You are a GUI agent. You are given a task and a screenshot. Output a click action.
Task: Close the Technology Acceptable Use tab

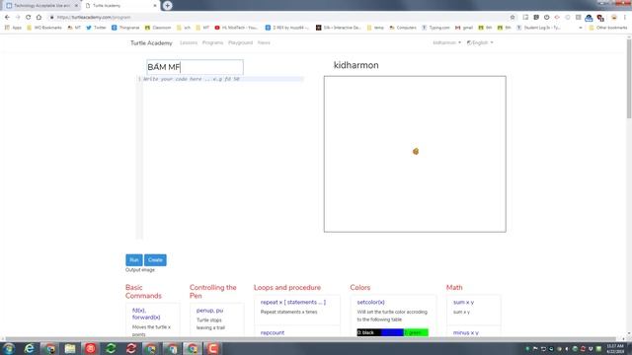(76, 6)
